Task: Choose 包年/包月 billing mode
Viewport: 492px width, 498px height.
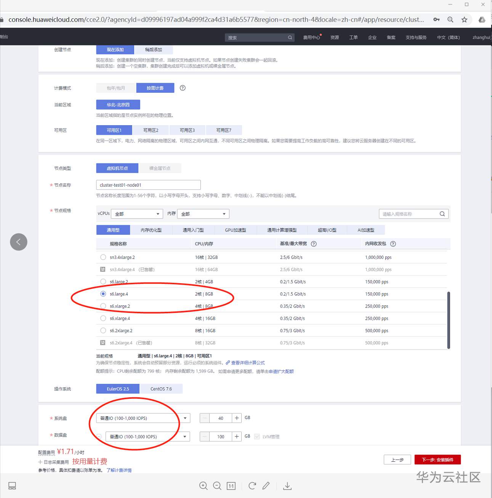Action: tap(116, 88)
